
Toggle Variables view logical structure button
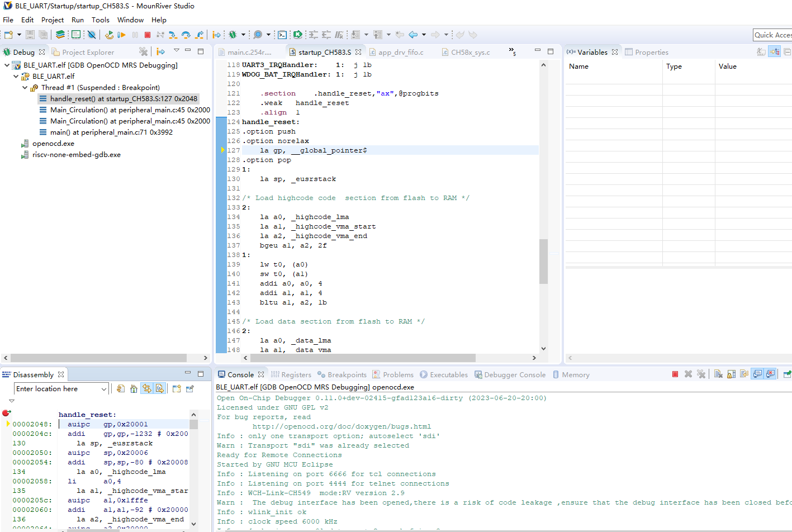[775, 51]
